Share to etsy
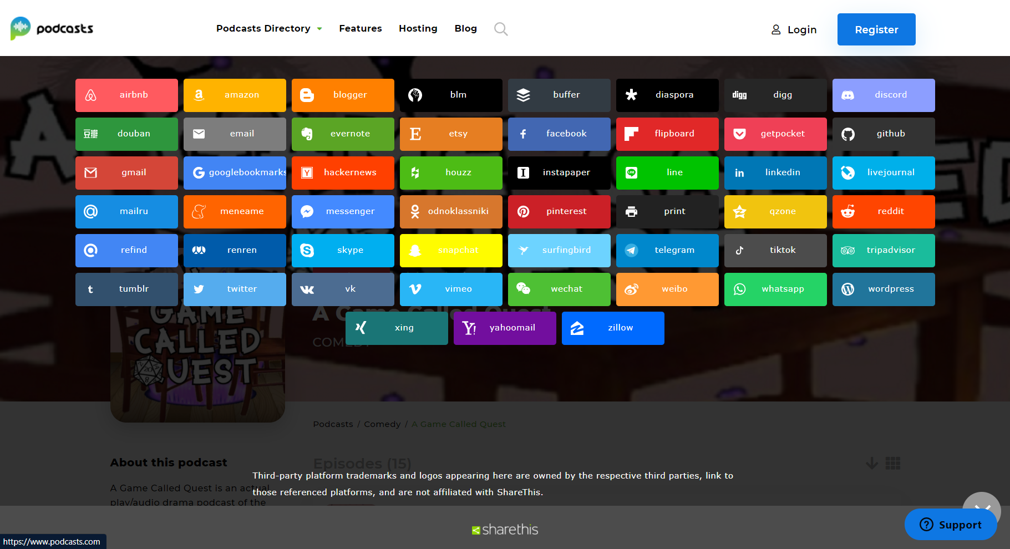The image size is (1010, 549). [x=451, y=134]
